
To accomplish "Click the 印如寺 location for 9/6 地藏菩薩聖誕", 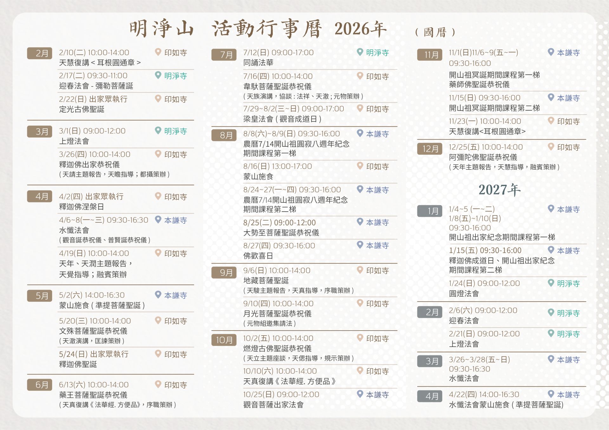I will tap(377, 270).
